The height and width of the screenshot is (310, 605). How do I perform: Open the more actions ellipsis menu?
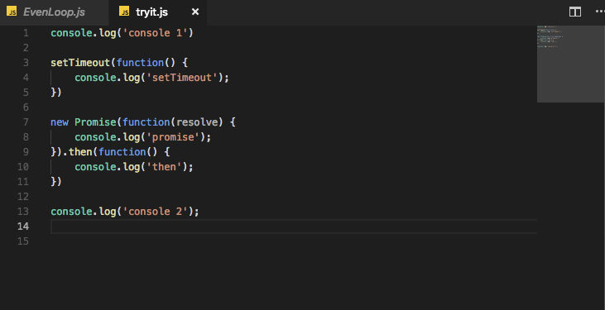(600, 12)
